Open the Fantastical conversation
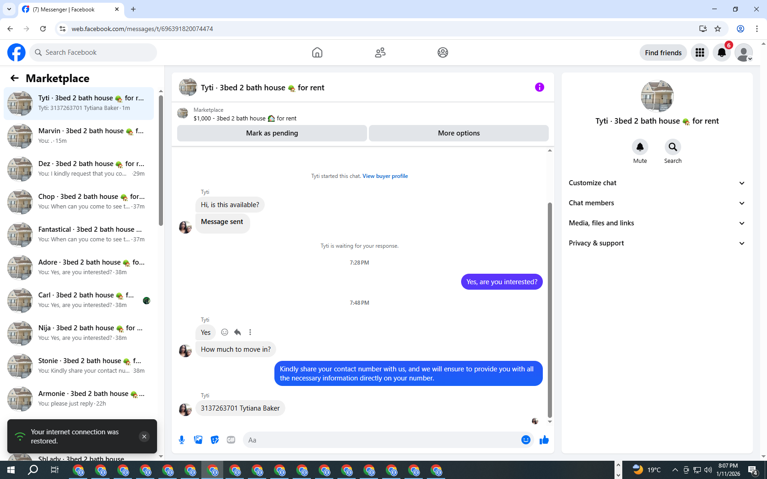This screenshot has height=479, width=767. coord(79,234)
